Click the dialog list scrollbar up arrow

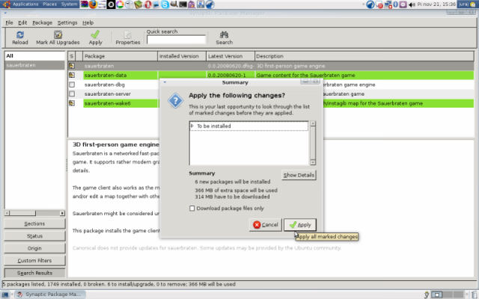pos(313,123)
